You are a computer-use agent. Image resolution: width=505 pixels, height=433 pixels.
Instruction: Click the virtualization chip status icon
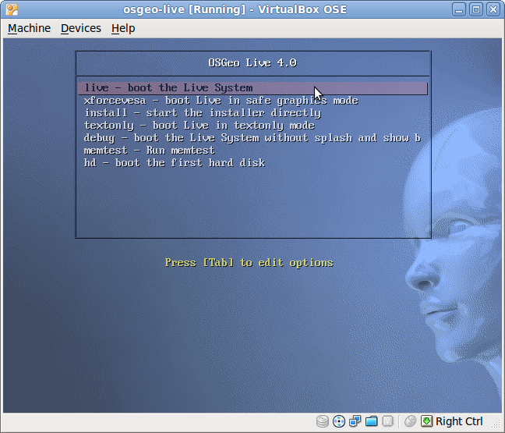click(388, 421)
